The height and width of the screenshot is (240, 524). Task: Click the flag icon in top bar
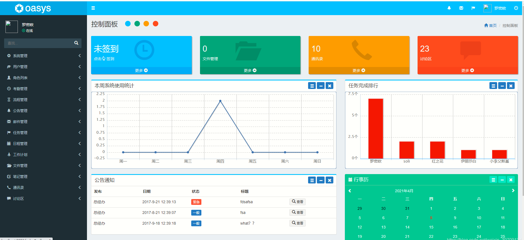click(x=473, y=8)
